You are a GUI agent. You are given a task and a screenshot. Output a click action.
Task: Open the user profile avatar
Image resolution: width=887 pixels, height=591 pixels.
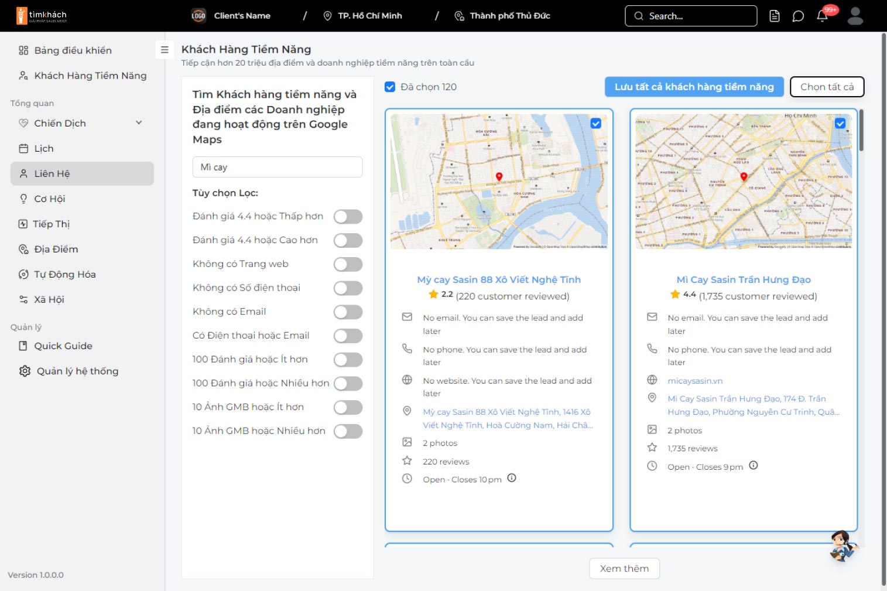[855, 16]
